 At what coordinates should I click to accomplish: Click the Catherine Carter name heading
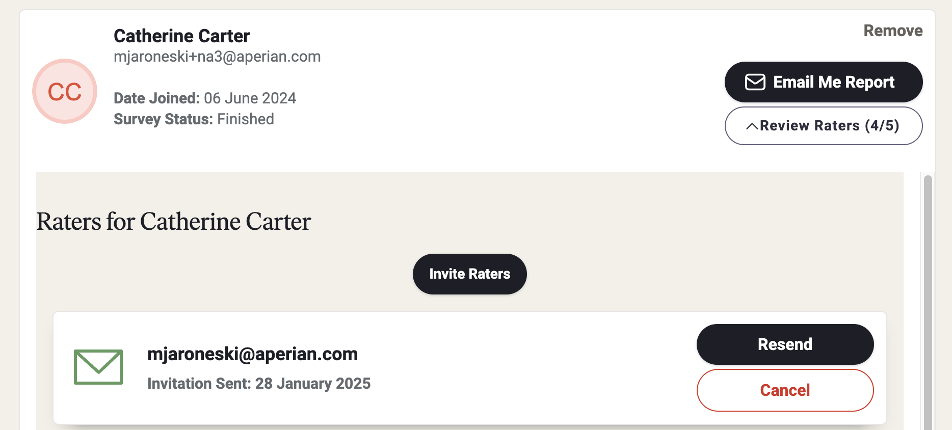tap(181, 36)
